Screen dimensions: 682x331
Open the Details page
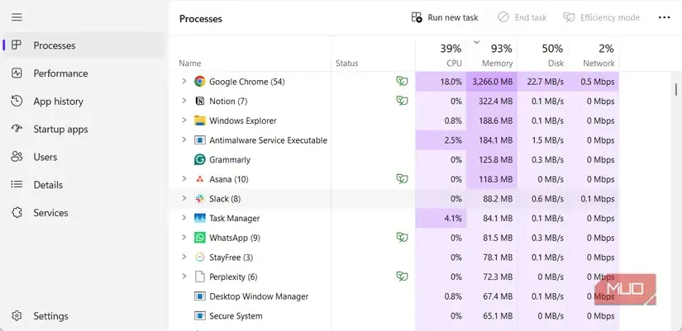click(84, 185)
